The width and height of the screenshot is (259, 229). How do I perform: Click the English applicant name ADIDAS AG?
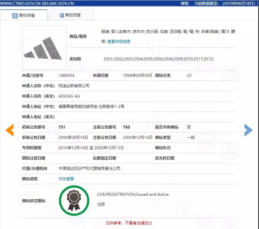pyautogui.click(x=70, y=96)
